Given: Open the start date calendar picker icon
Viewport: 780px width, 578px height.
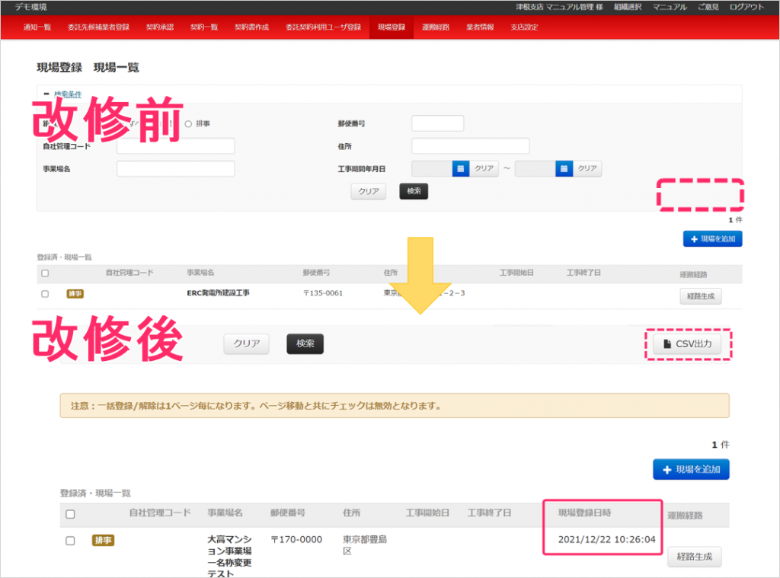Looking at the screenshot, I should pos(460,168).
